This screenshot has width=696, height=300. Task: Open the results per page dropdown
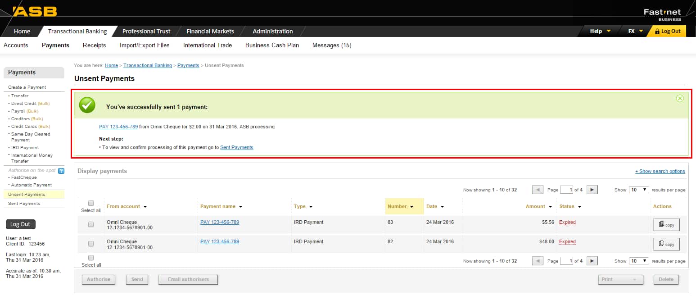(639, 190)
